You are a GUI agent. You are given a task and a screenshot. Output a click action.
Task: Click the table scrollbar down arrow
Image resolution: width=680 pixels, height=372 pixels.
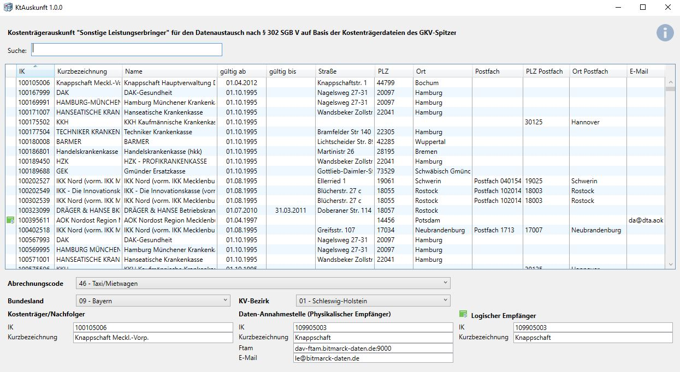(x=671, y=265)
